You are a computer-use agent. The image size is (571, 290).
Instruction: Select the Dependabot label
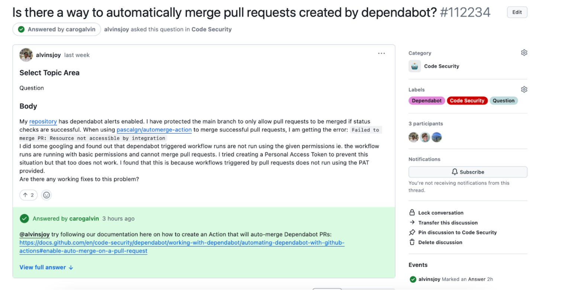tap(426, 100)
